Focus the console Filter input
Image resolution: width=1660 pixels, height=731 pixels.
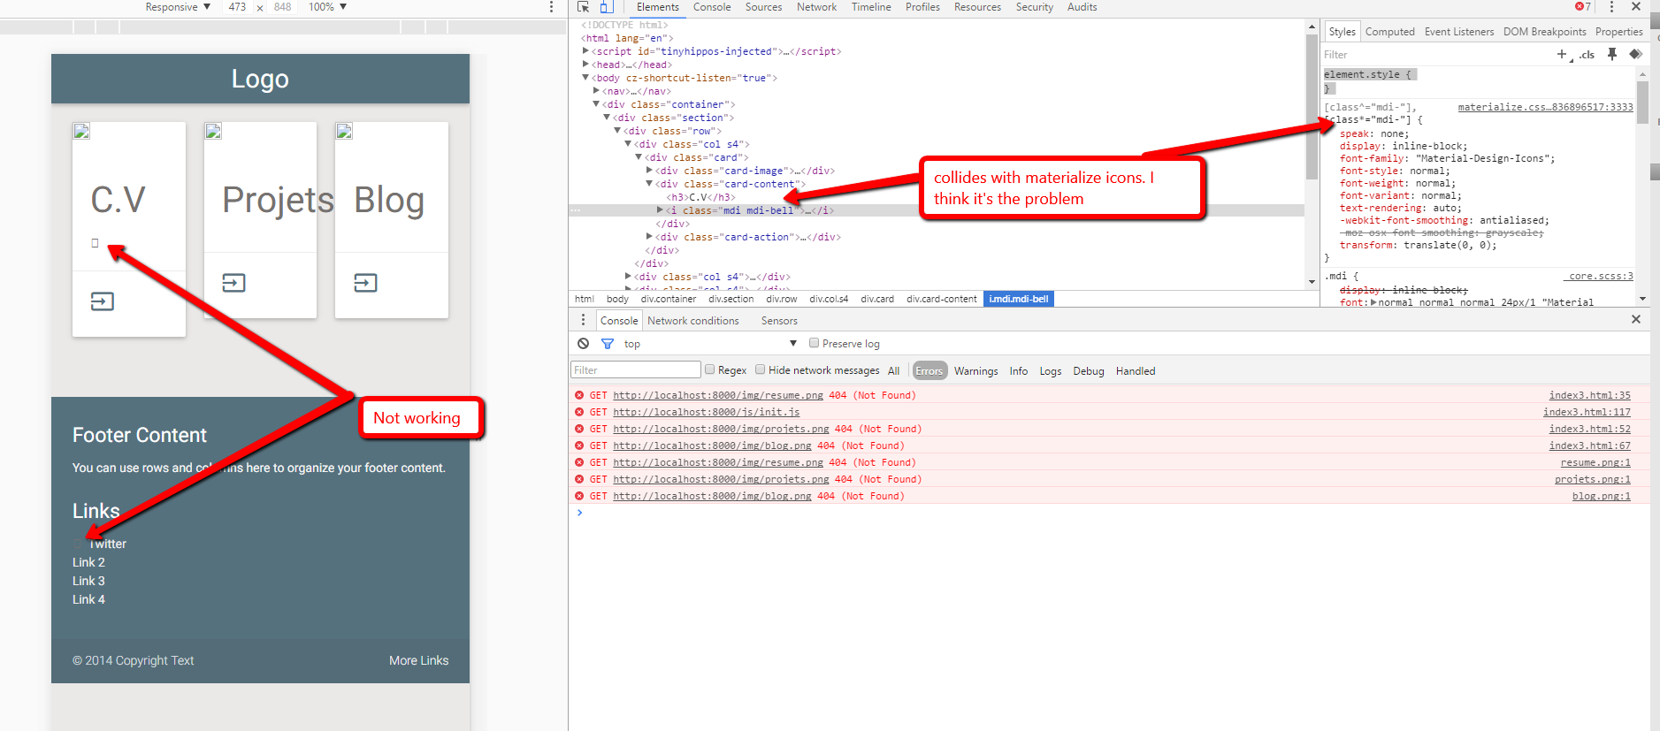636,369
